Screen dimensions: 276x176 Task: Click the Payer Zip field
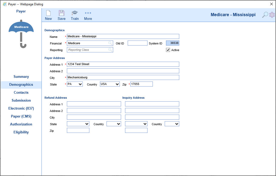[x=141, y=84]
